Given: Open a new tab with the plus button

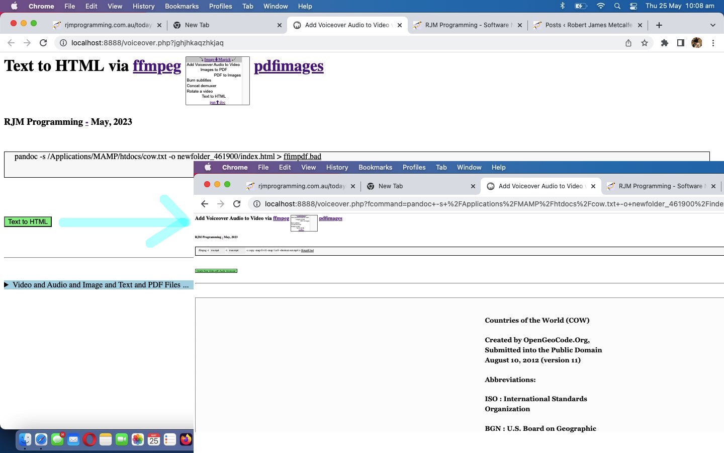Looking at the screenshot, I should 659,25.
